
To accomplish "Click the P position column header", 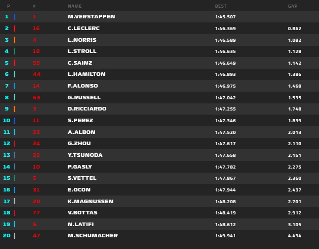I will 8,6.
